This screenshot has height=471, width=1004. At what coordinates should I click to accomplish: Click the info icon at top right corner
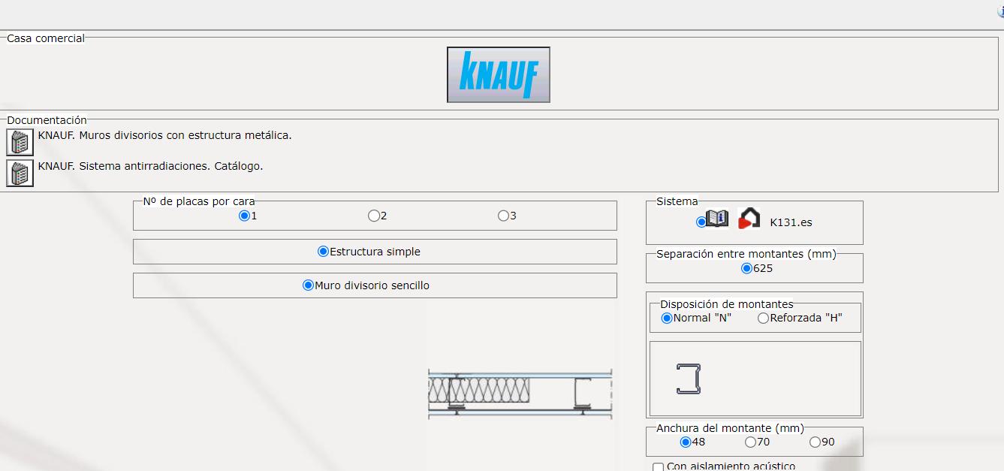[x=1000, y=11]
